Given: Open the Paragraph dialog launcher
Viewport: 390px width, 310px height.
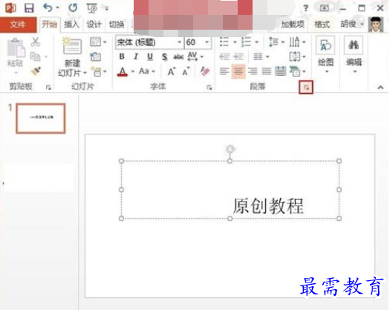Looking at the screenshot, I should (x=306, y=87).
